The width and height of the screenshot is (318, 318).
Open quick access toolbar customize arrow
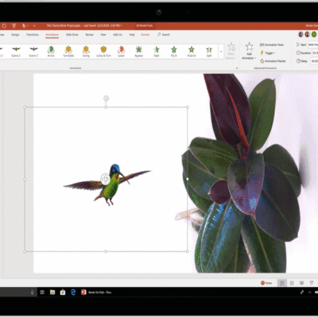click(34, 25)
